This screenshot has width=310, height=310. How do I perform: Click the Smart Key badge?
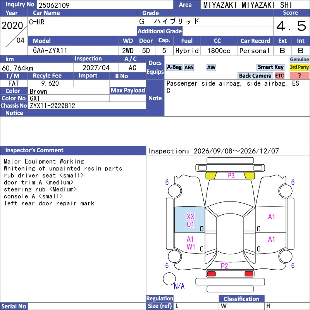pyautogui.click(x=270, y=67)
